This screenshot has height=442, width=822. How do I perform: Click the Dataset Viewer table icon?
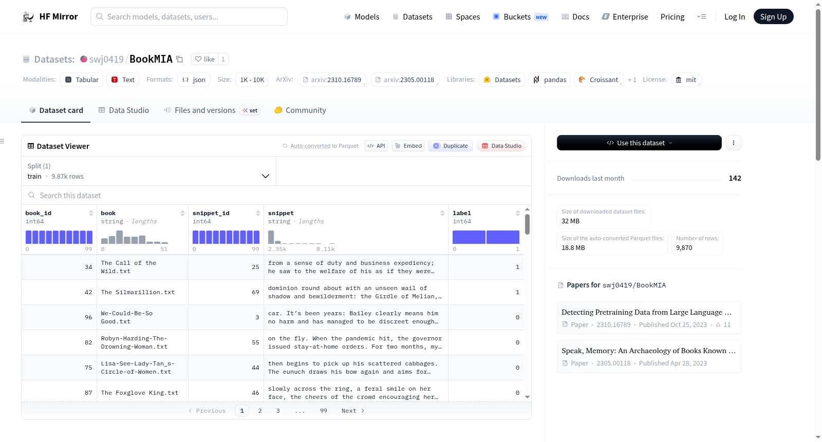point(31,146)
